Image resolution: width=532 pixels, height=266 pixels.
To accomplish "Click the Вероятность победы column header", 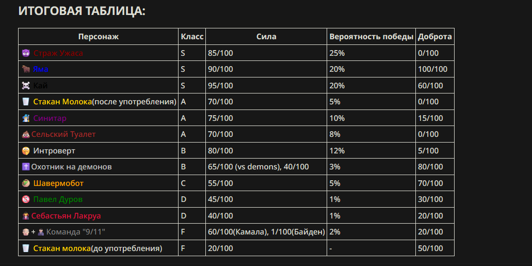I will point(372,37).
